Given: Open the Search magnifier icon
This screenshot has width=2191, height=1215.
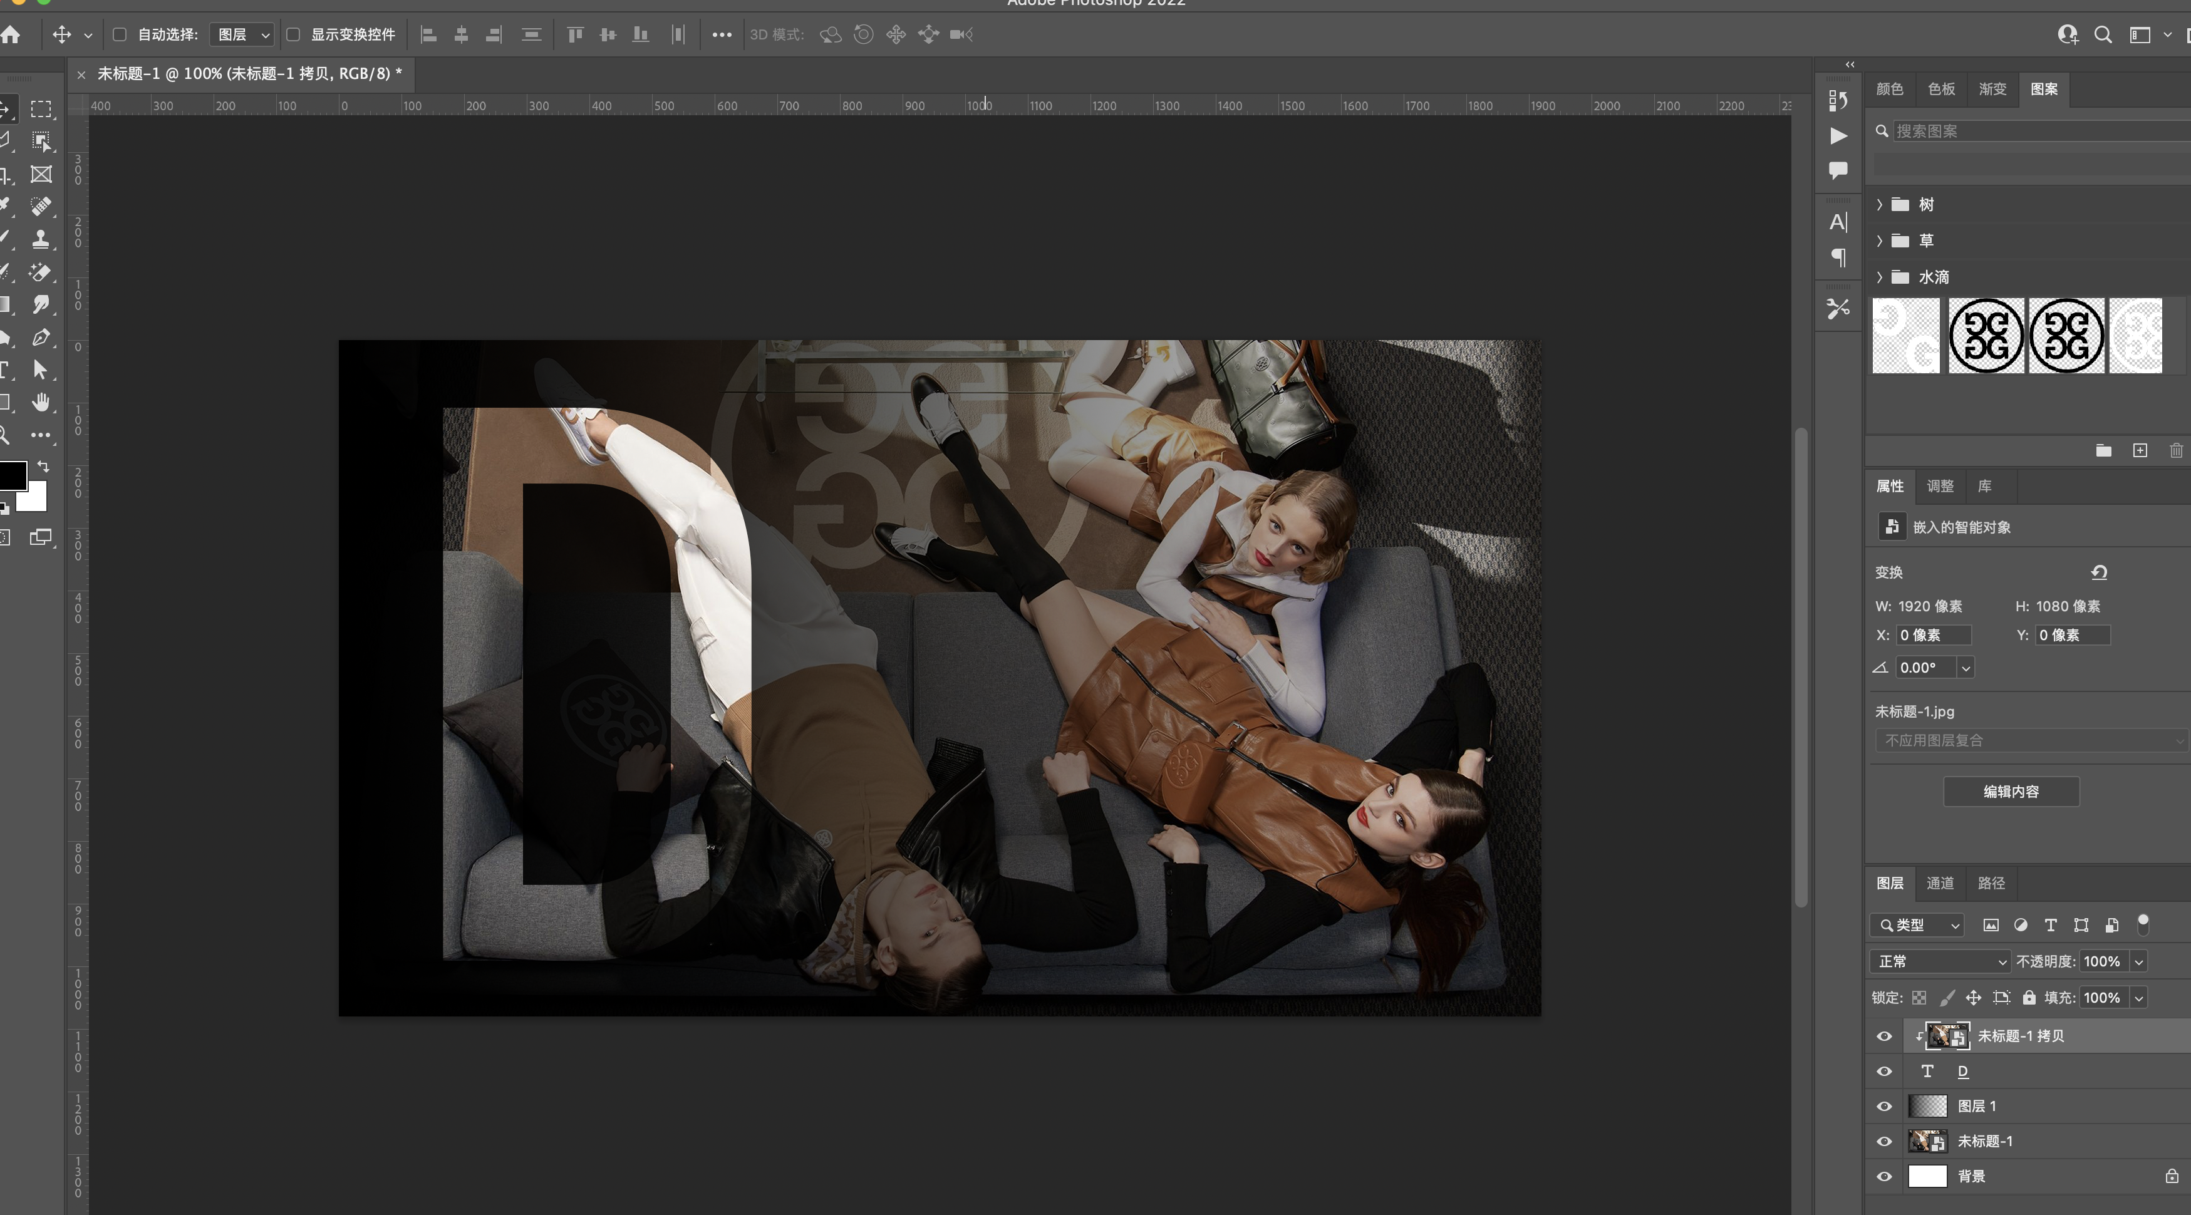Looking at the screenshot, I should (x=2103, y=35).
